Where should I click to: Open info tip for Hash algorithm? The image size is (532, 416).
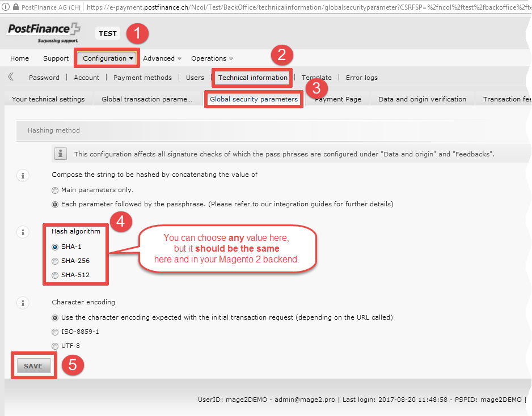[x=23, y=232]
